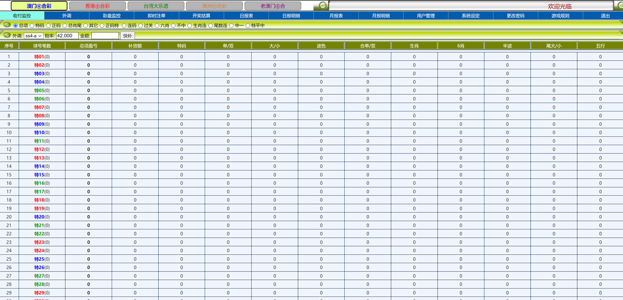Screen dimensions: 623x300
Task: Open the 特20(0) ball entry
Action: click(x=42, y=217)
